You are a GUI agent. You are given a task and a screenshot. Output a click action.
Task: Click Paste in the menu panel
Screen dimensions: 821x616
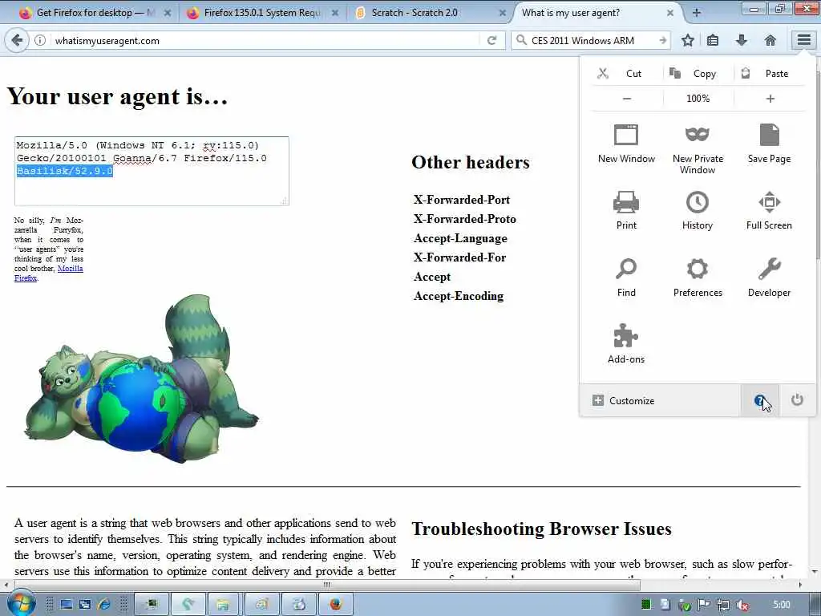coord(770,73)
